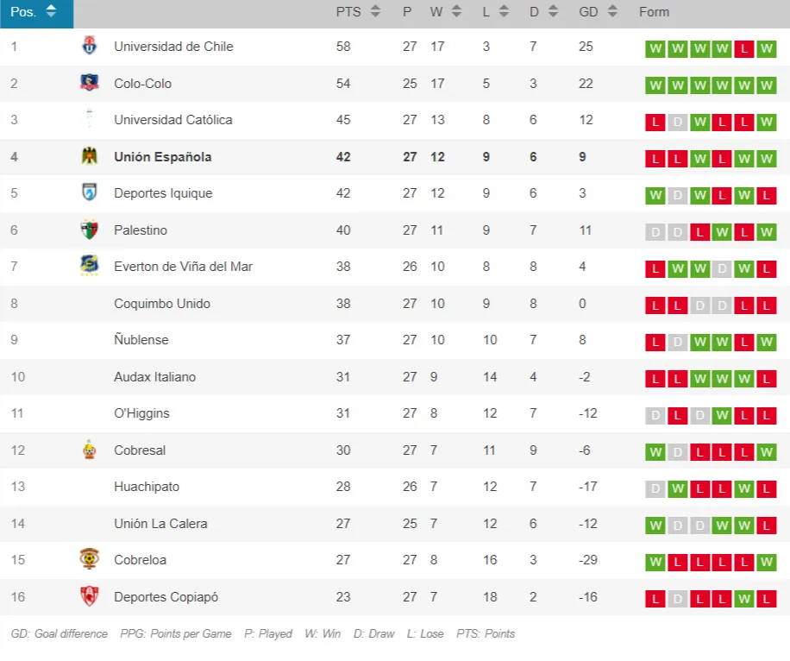This screenshot has width=790, height=661.
Task: Click the Cobreloa club badge
Action: pos(89,560)
